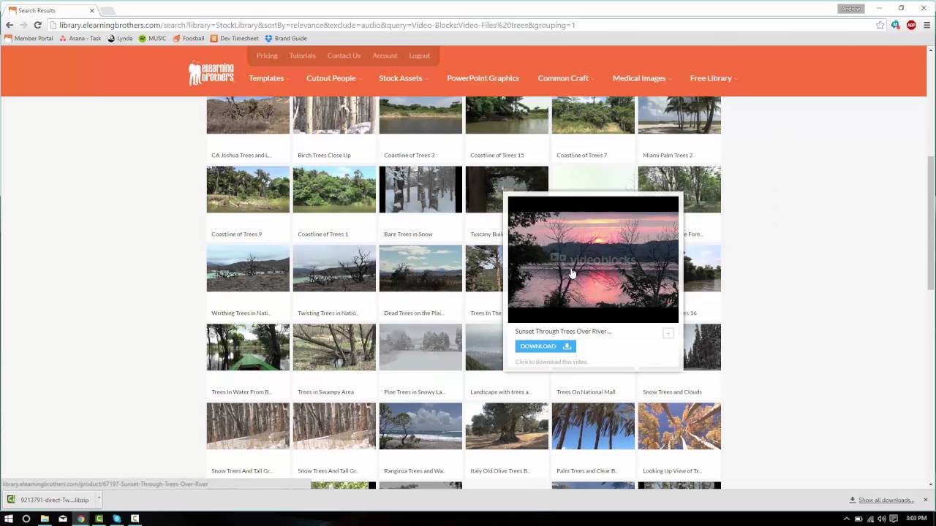Open options arrow for downloaded zip file

tap(99, 500)
